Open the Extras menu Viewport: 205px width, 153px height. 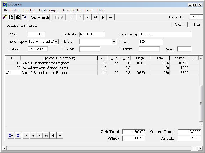point(89,10)
